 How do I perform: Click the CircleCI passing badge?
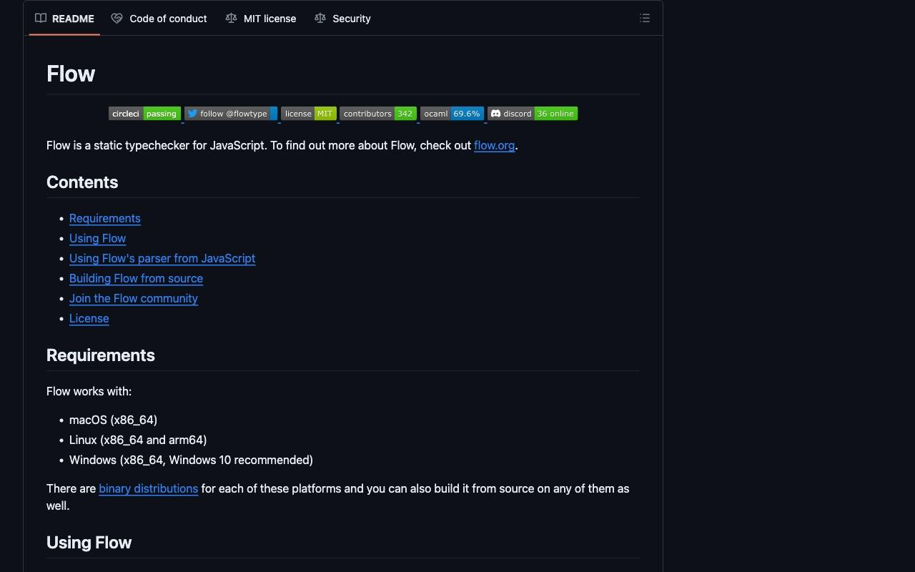point(144,114)
